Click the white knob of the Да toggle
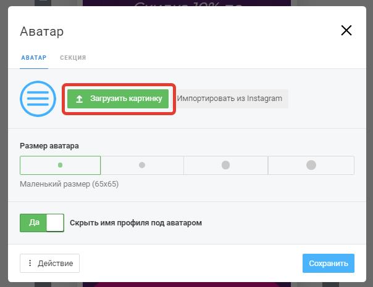Viewport: 373px width, 287px height. pos(55,223)
